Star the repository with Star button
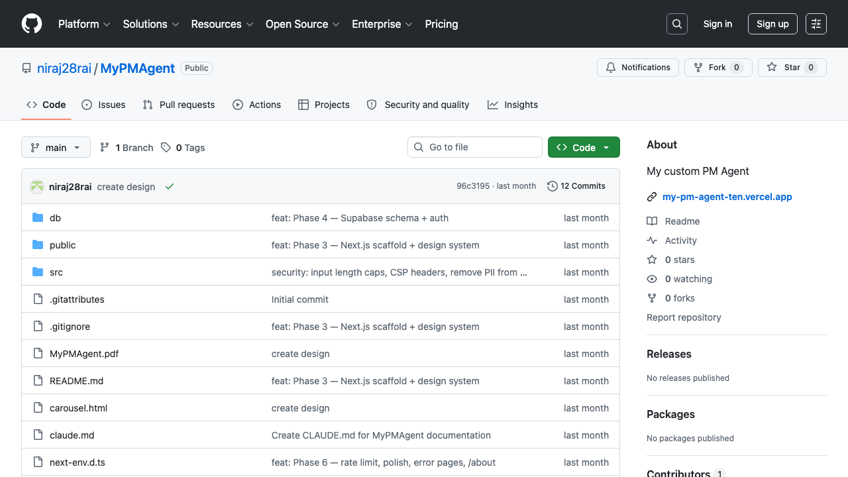The image size is (848, 477). point(792,68)
